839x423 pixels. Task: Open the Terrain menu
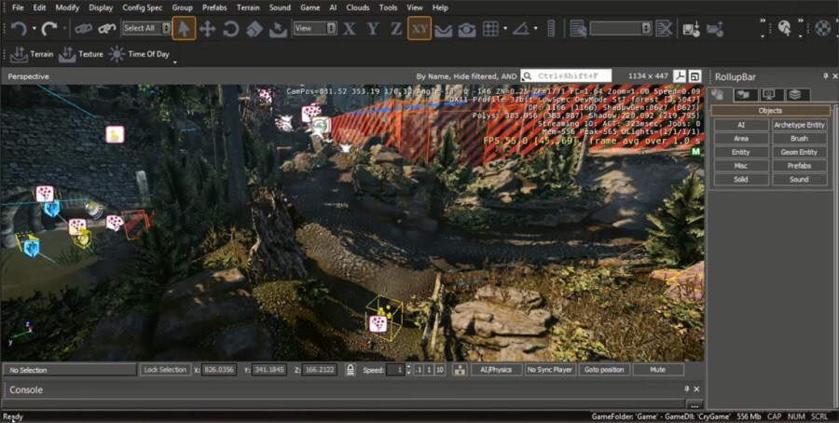click(x=248, y=7)
